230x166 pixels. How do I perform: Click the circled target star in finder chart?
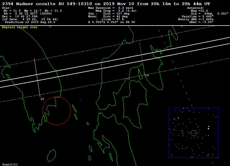point(194,133)
